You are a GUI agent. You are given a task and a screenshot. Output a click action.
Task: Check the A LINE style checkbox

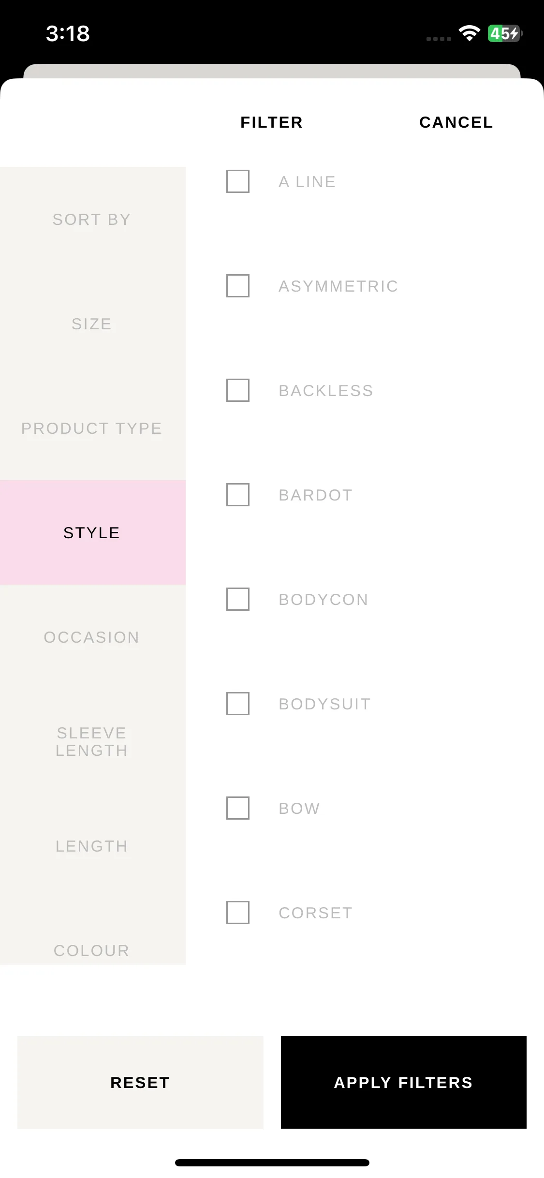(x=238, y=181)
